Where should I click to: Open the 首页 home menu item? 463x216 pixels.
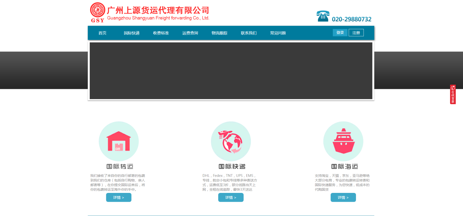point(102,33)
